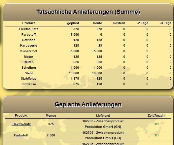Click the -2 Tage column header
Image resolution: width=174 pixels, height=145 pixels.
143,23
